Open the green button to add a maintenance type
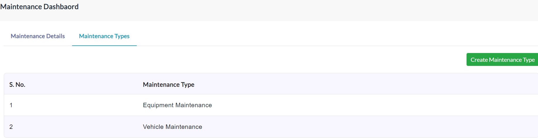538x140 pixels. click(x=502, y=59)
